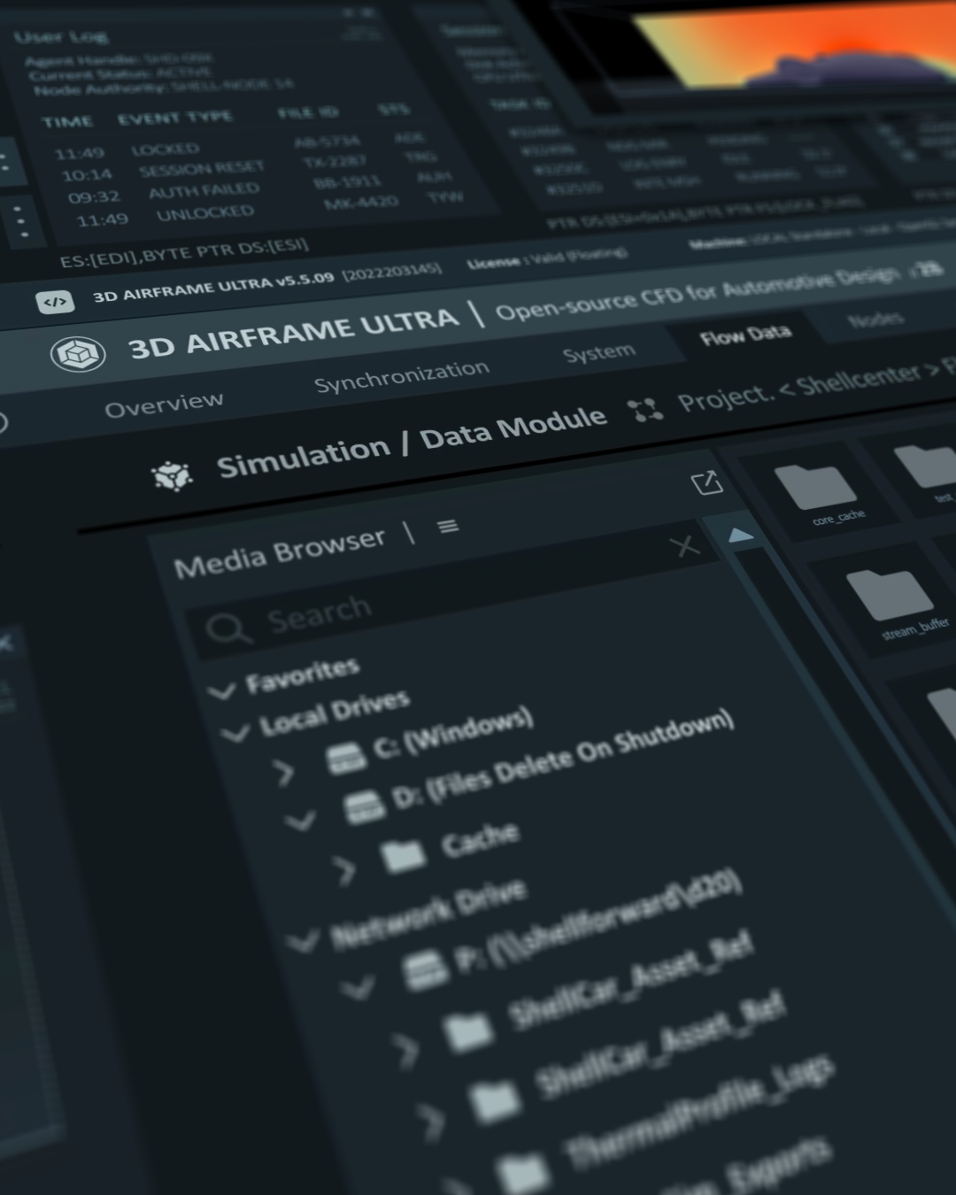
Task: Click the P: network drive icon
Action: point(426,970)
